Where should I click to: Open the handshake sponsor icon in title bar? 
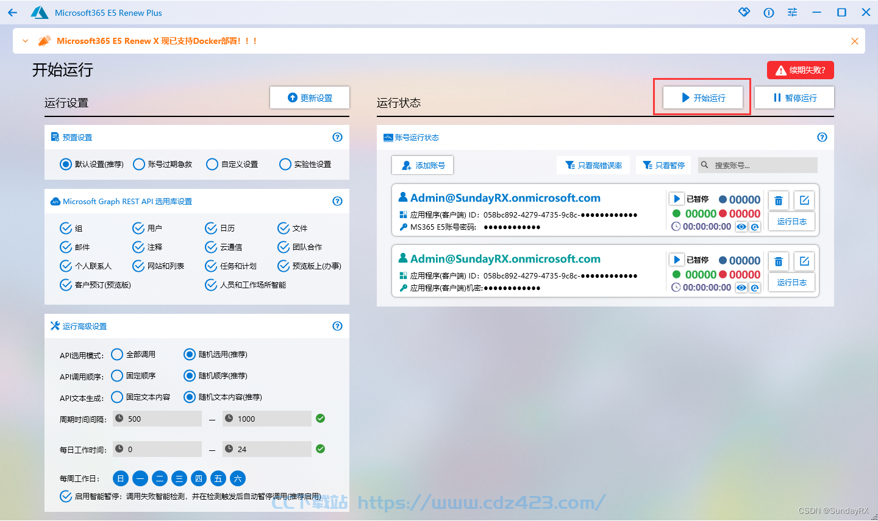pyautogui.click(x=744, y=12)
